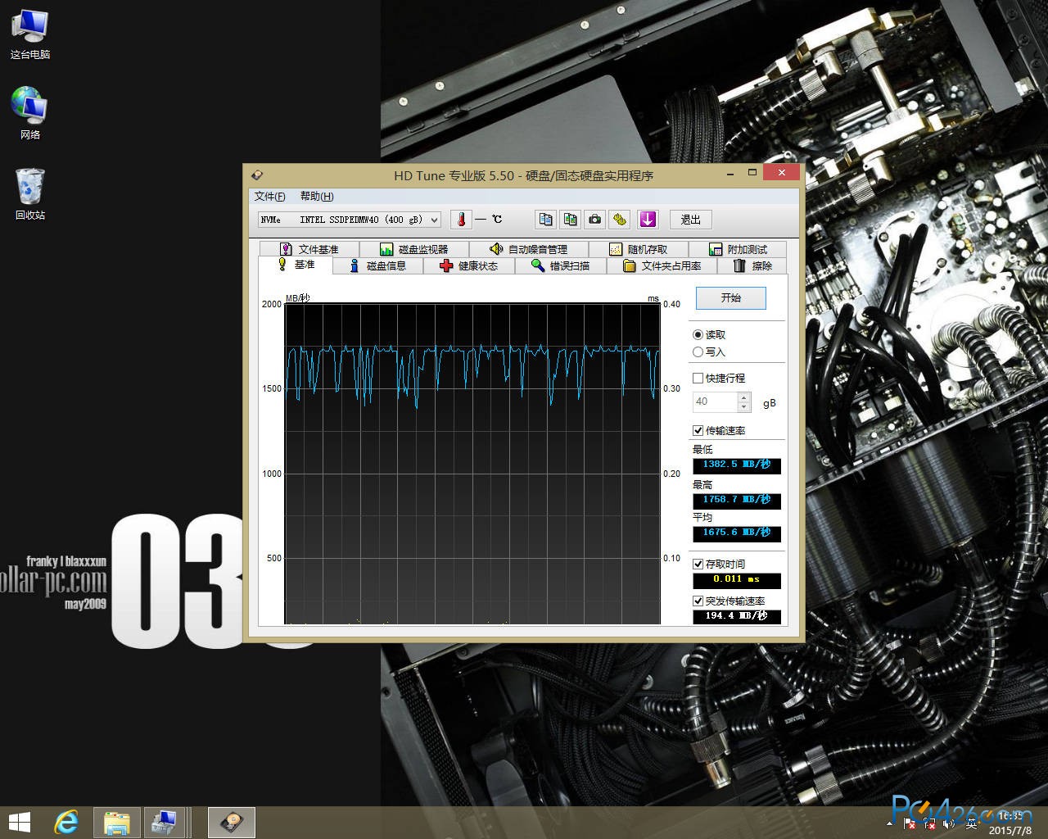This screenshot has height=839, width=1048.
Task: Switch to 文件夹占用率 tab
Action: [662, 265]
